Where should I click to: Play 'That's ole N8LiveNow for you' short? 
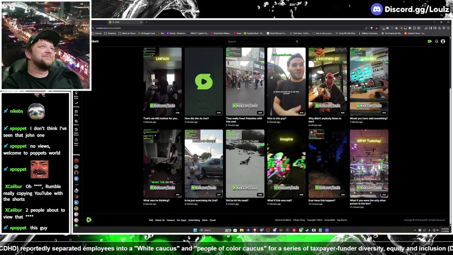coord(162,81)
